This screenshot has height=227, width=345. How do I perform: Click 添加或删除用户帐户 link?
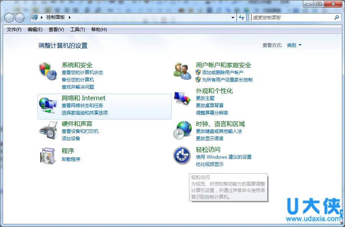[x=222, y=73]
